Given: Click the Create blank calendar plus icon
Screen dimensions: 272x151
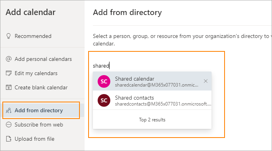Looking at the screenshot, I should click(9, 87).
